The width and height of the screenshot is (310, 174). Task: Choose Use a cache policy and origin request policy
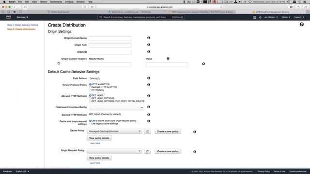pyautogui.click(x=90, y=121)
